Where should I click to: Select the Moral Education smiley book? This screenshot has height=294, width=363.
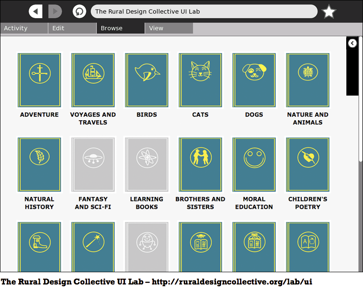click(x=254, y=164)
